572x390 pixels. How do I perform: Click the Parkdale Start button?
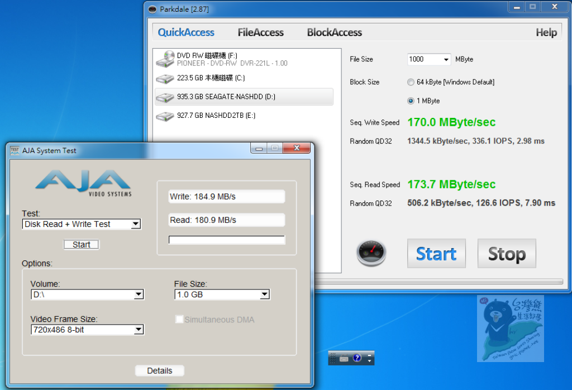436,254
